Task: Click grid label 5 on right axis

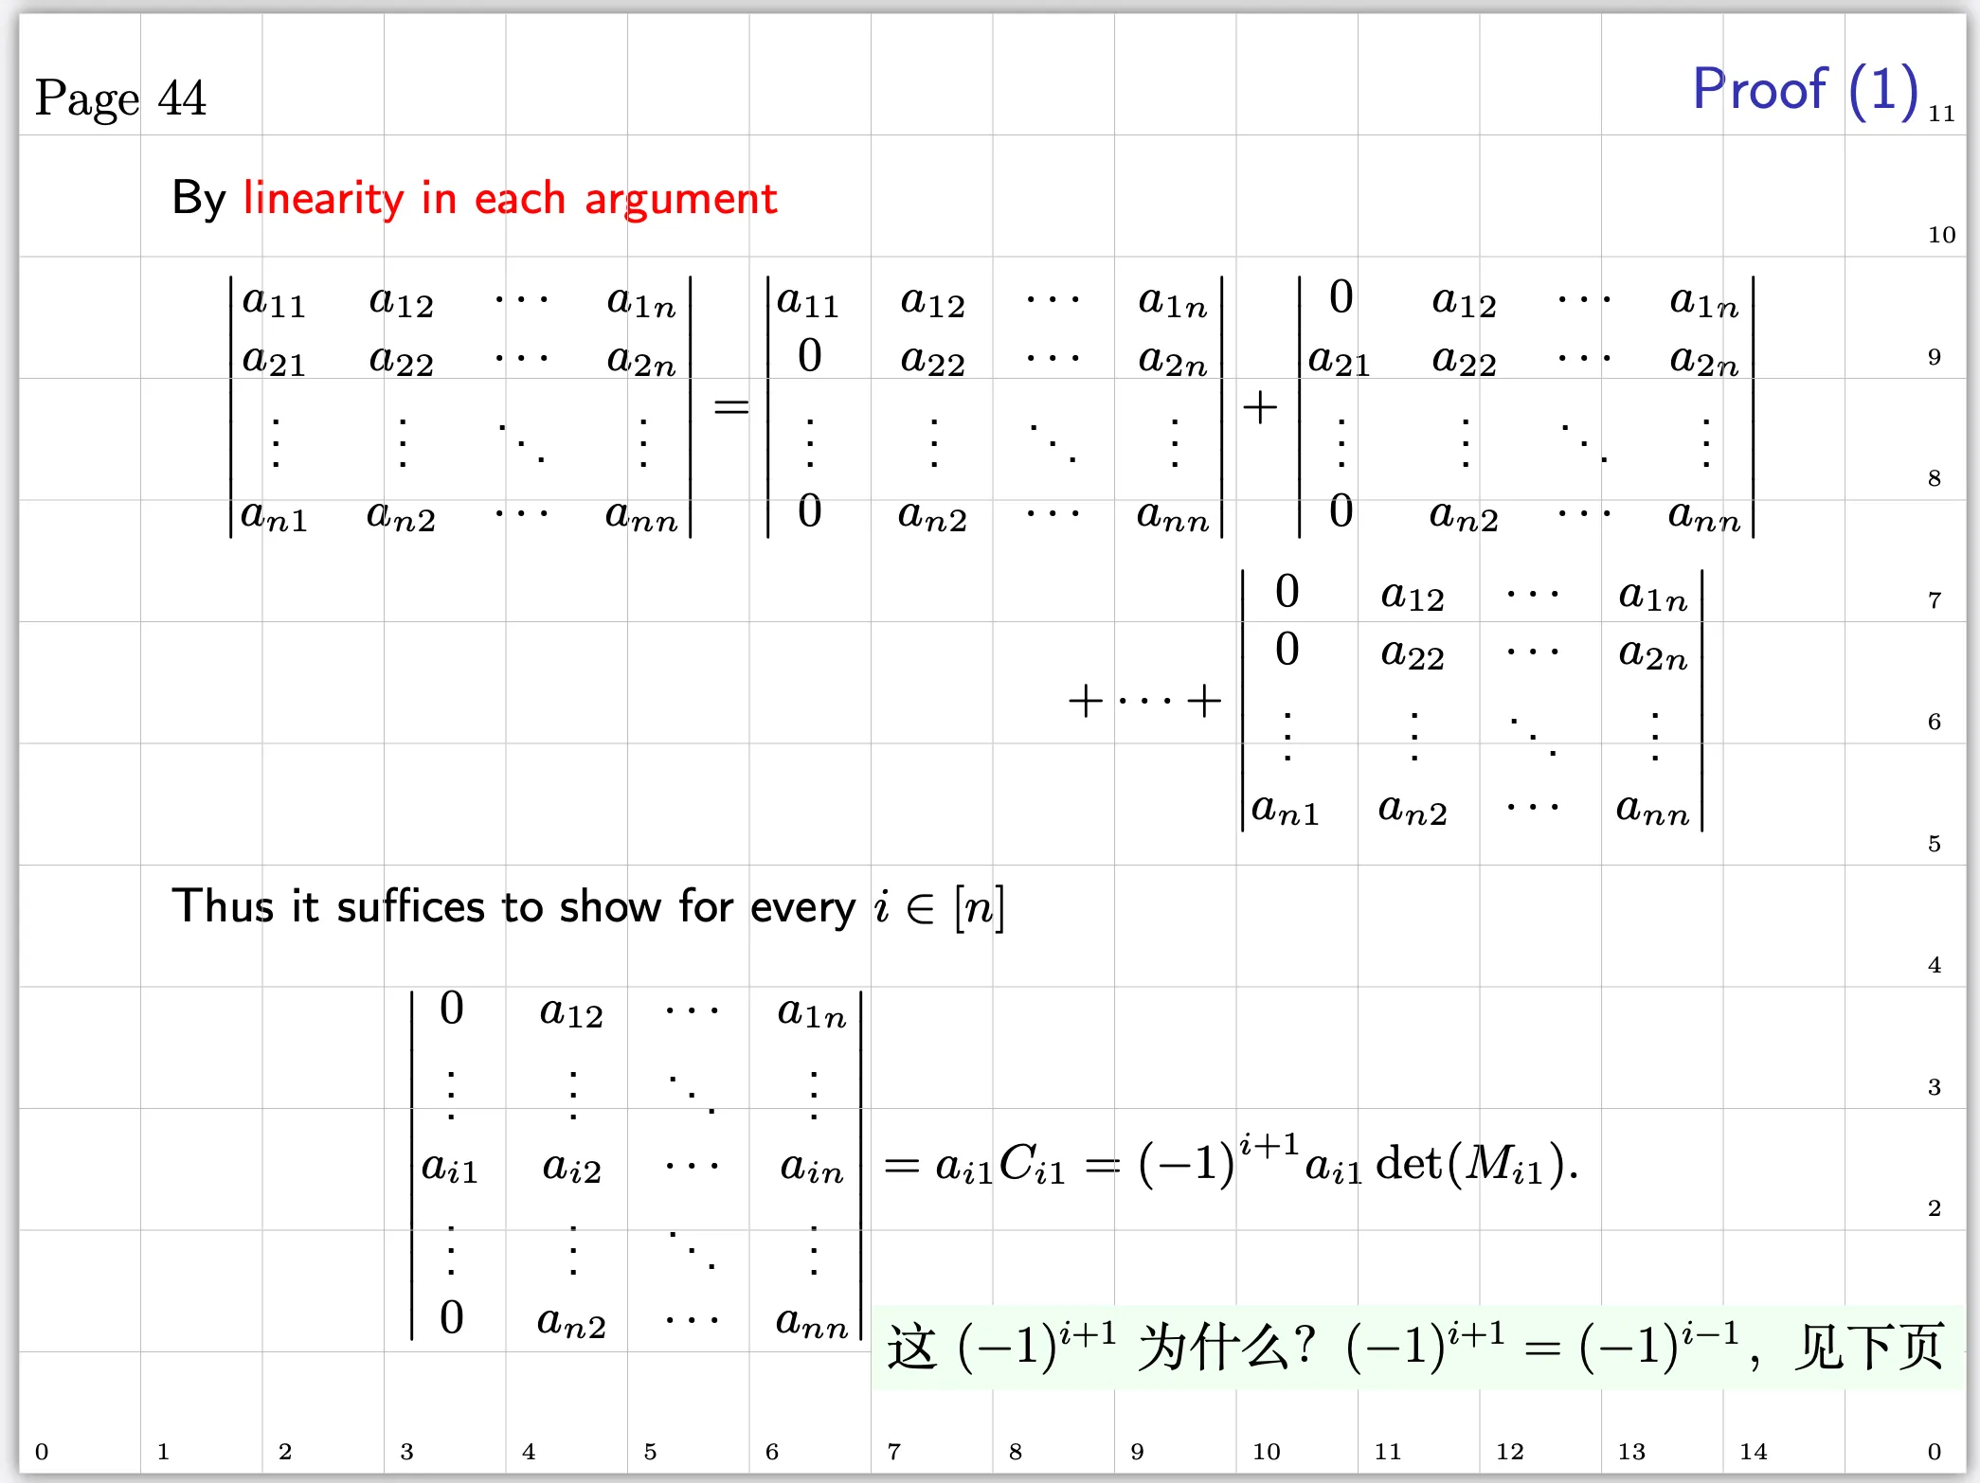Action: (x=1935, y=844)
